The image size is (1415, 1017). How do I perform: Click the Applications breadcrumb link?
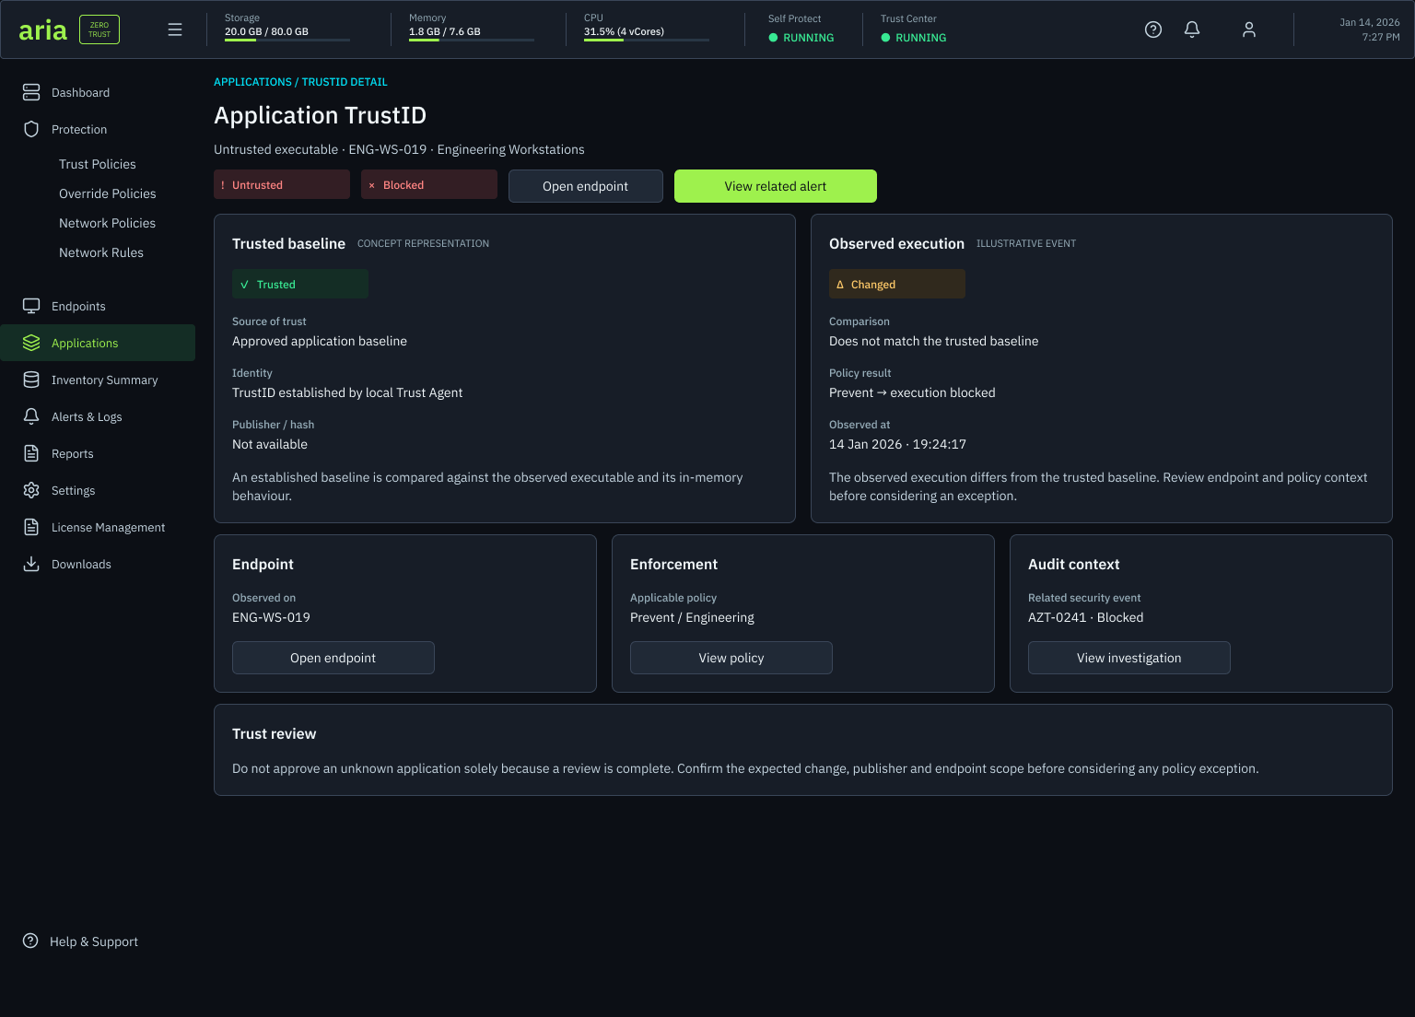pyautogui.click(x=252, y=82)
